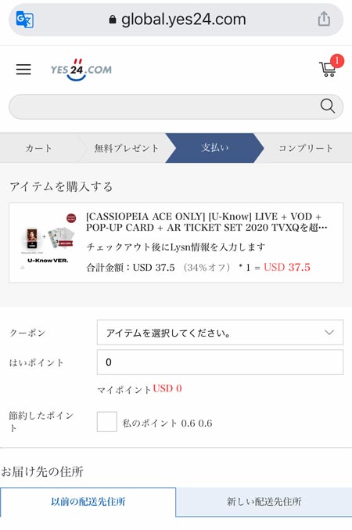Image resolution: width=352 pixels, height=530 pixels.
Task: Select the 以前の配送先住所 tab
Action: [x=88, y=502]
